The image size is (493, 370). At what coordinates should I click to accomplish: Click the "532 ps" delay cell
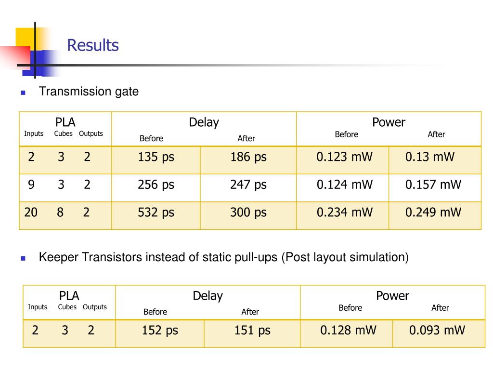point(156,212)
